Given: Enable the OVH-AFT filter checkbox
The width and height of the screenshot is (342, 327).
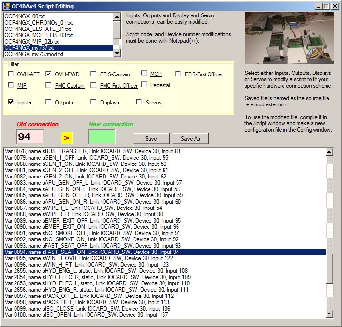Looking at the screenshot, I should coord(11,74).
